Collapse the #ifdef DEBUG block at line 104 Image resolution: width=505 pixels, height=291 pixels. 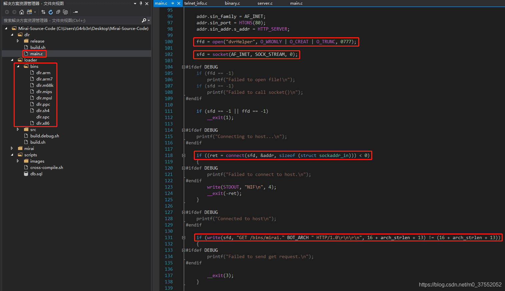tap(183, 67)
